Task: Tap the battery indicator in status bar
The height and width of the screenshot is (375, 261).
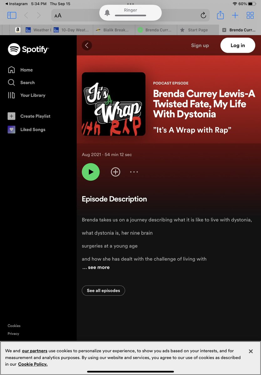Action: click(252, 4)
